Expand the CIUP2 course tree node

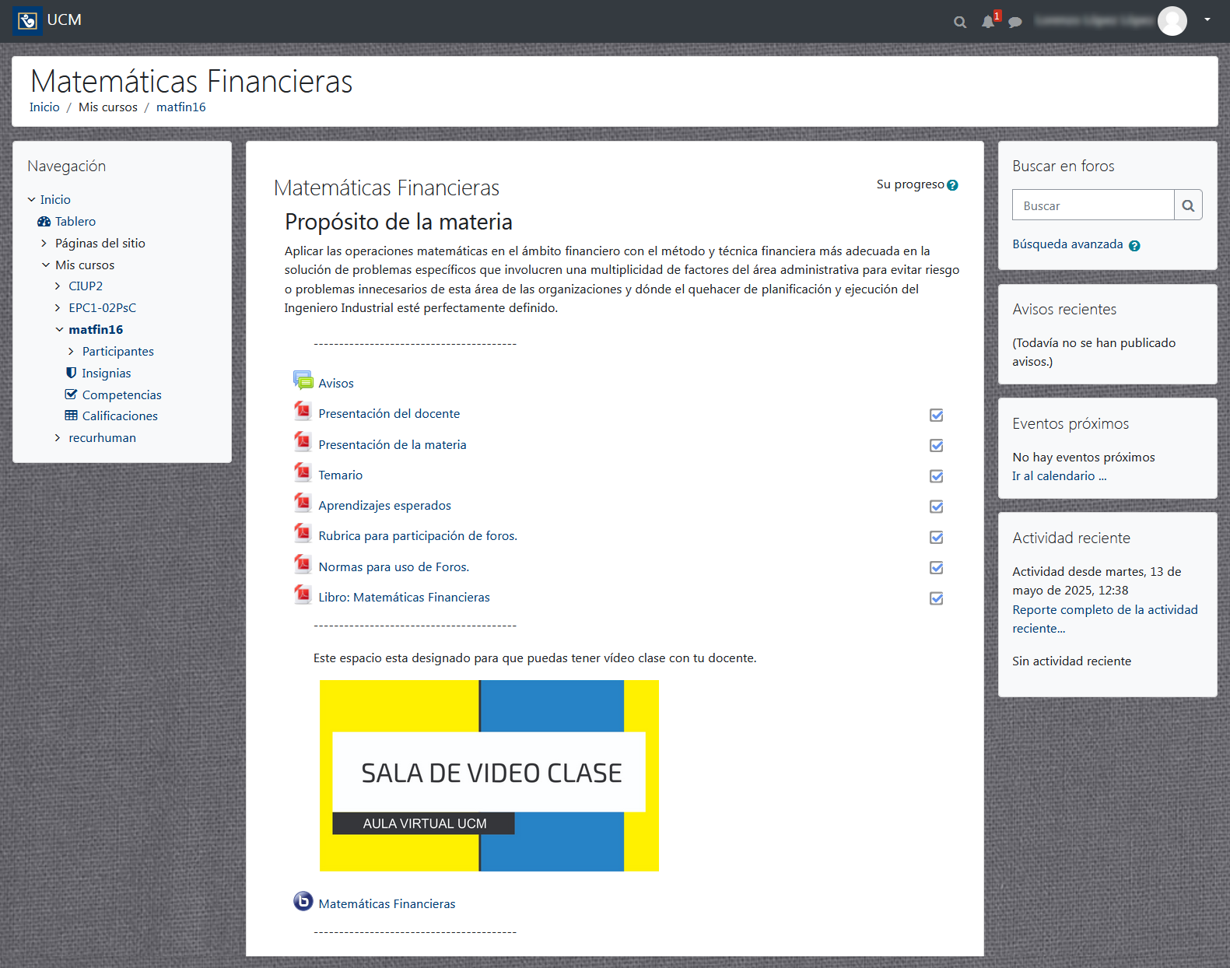(58, 286)
